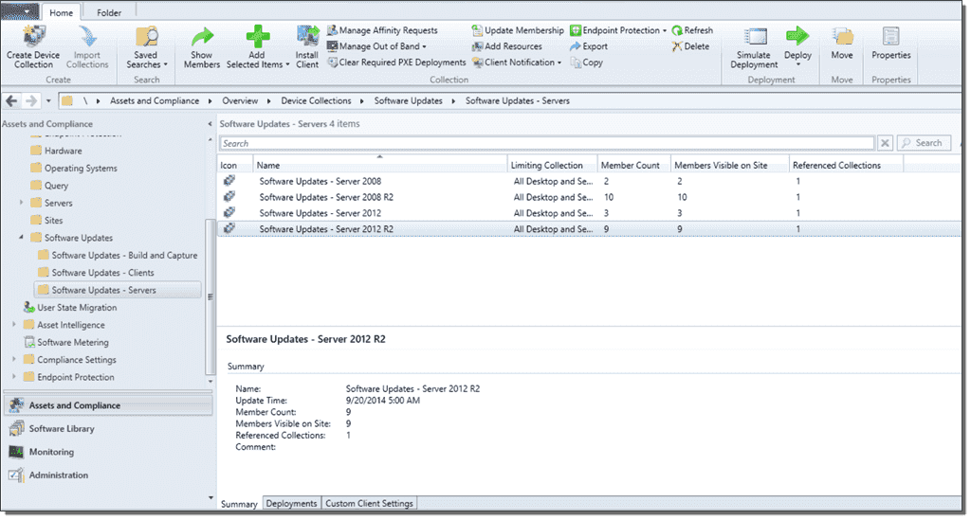Select Software Updates - Server 2008 R2 row
The image size is (971, 520).
(589, 197)
